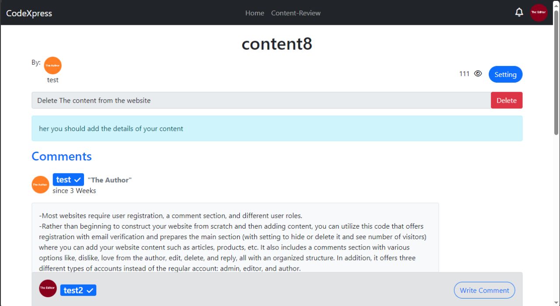Click the blue content details notice box
Screen dimensions: 560x306
click(277, 129)
